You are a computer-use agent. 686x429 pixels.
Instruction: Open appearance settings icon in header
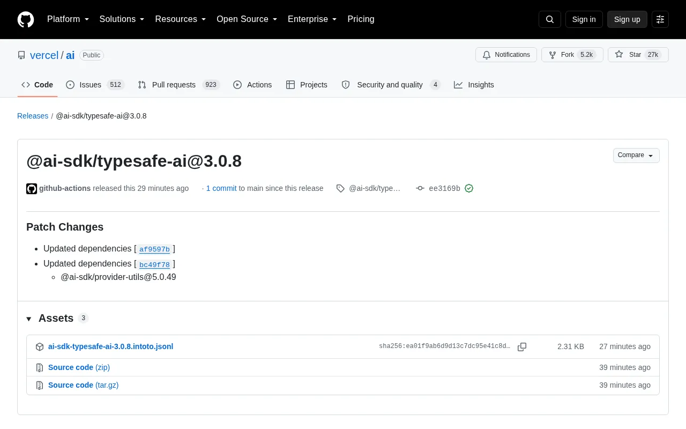[660, 19]
